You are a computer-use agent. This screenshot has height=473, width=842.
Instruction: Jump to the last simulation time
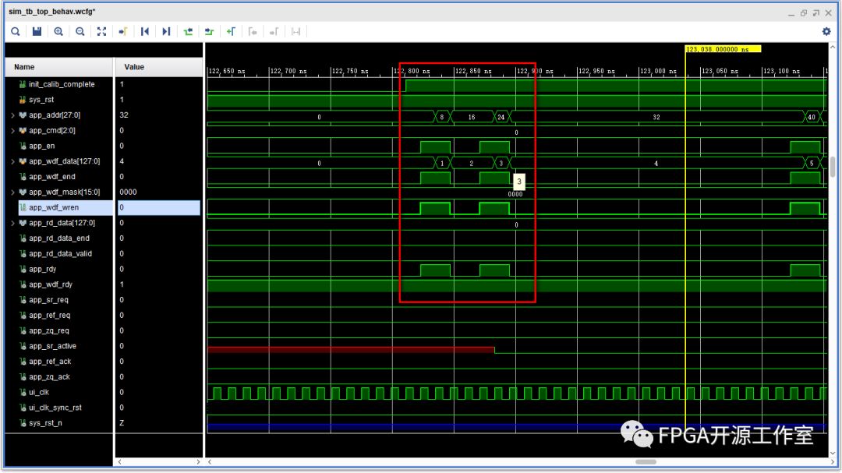[166, 31]
